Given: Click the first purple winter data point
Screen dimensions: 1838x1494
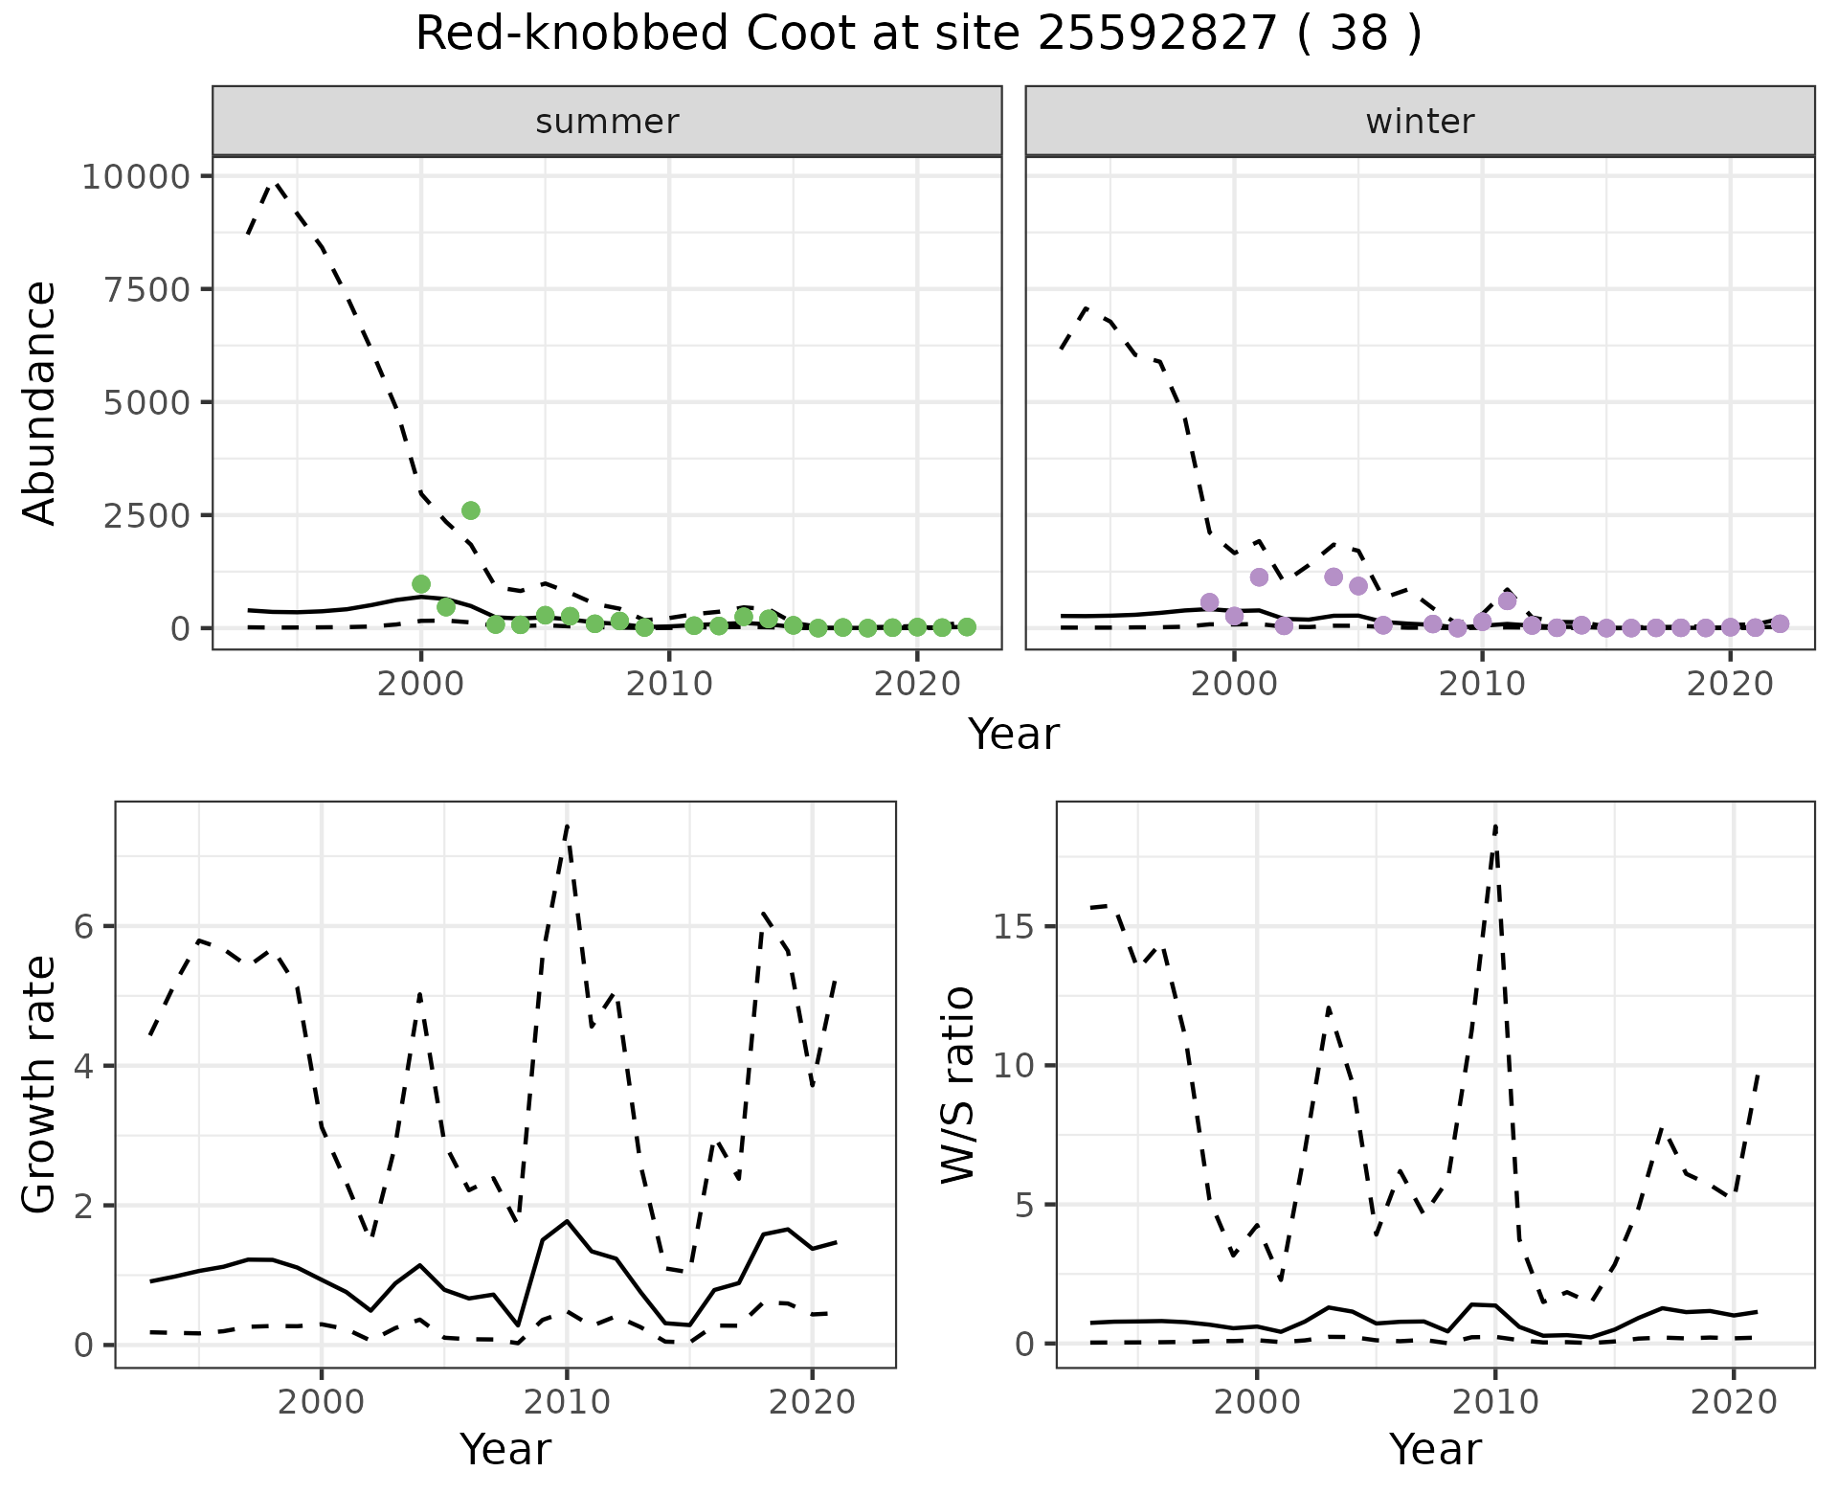Looking at the screenshot, I should coord(1209,601).
